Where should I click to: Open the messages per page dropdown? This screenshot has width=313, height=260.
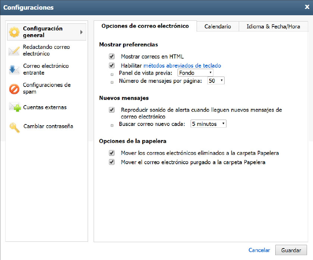[x=216, y=81]
